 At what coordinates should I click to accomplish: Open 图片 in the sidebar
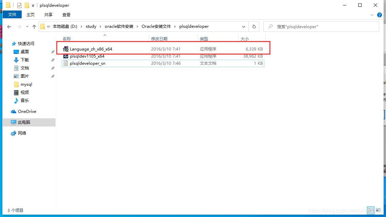click(25, 76)
